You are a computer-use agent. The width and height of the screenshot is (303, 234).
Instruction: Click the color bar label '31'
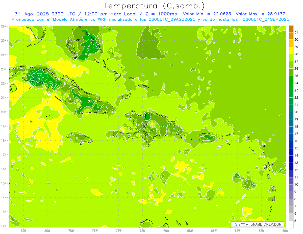point(296,32)
